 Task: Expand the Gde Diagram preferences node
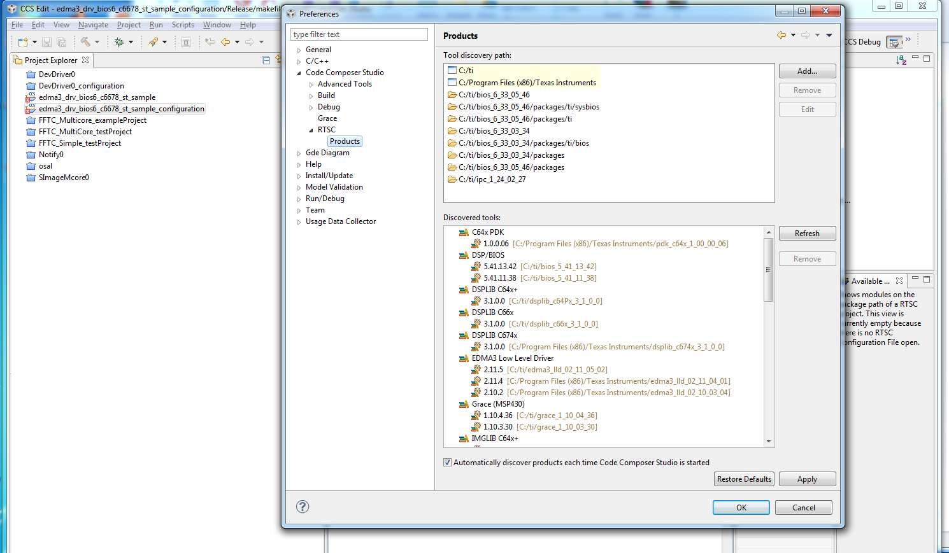click(x=298, y=152)
